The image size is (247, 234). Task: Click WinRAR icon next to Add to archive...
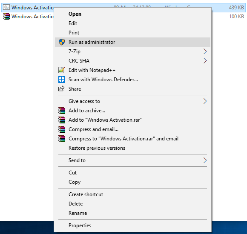(62, 111)
